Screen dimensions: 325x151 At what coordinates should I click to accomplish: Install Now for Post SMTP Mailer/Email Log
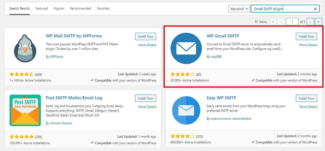(145, 98)
